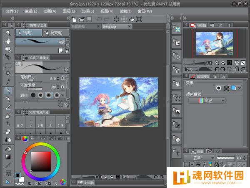Delete sub tool with trash icon
This screenshot has width=250, height=188.
tap(67, 51)
